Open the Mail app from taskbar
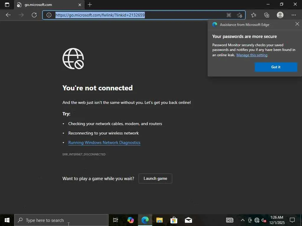 pos(188,220)
